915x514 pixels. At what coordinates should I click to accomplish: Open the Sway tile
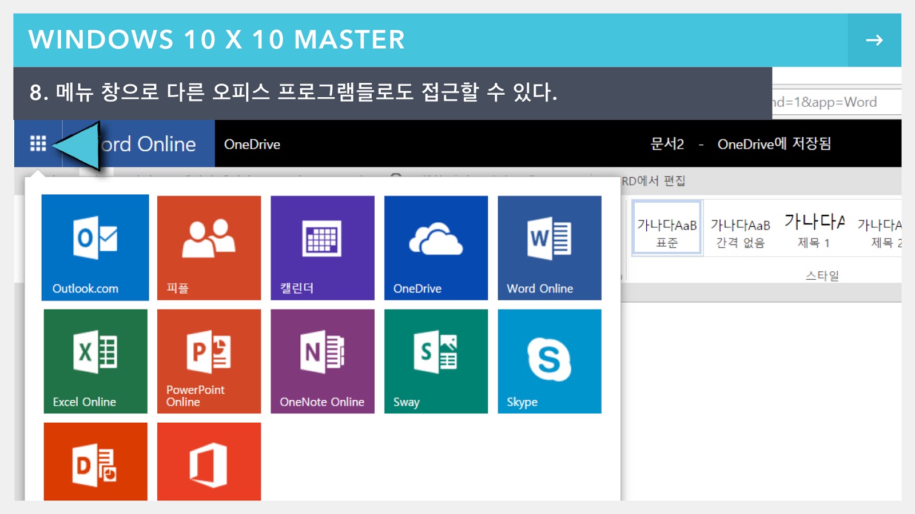coord(436,362)
